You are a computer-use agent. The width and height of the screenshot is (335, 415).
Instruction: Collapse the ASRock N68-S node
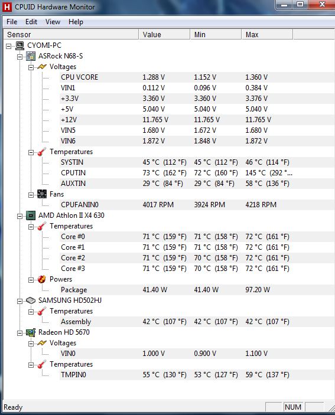pyautogui.click(x=20, y=57)
